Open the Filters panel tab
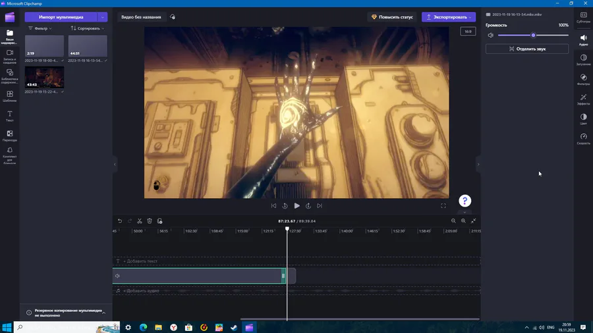This screenshot has width=593, height=333. pos(584,79)
